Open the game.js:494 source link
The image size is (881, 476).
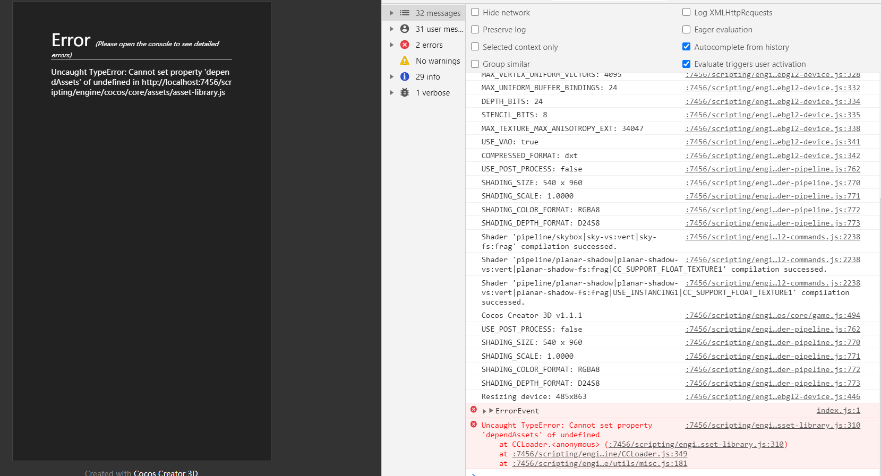coord(773,315)
